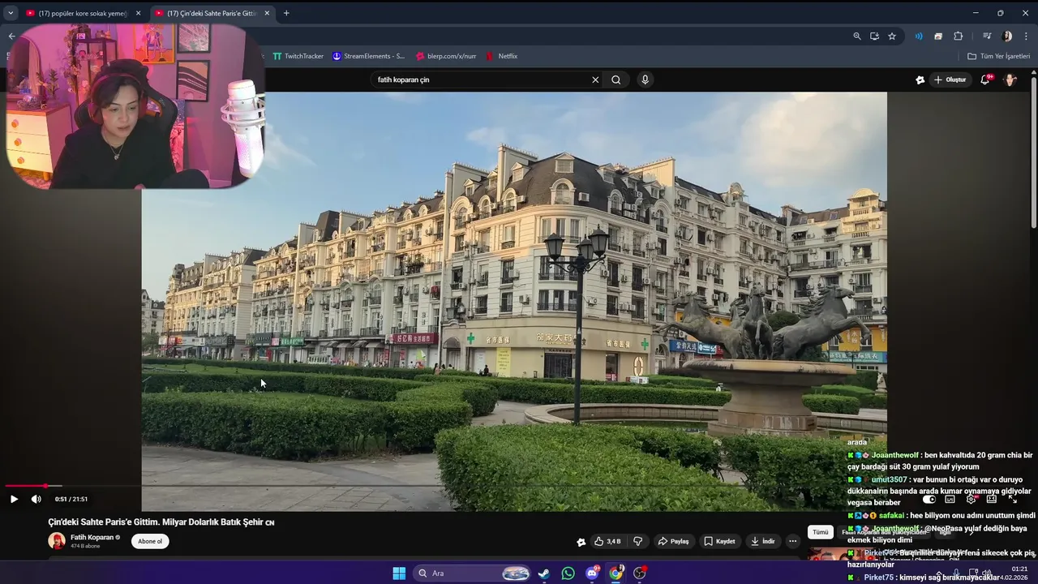Click the stacked images extension icon
Image resolution: width=1038 pixels, height=584 pixels.
click(x=938, y=36)
